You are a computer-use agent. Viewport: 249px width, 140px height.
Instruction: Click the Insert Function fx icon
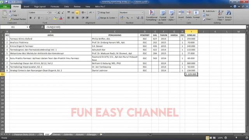coord(42,27)
